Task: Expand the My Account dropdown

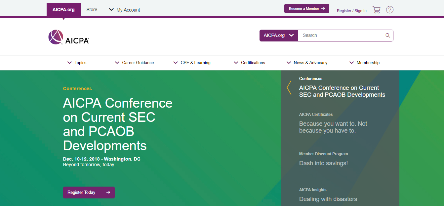Action: [x=124, y=10]
